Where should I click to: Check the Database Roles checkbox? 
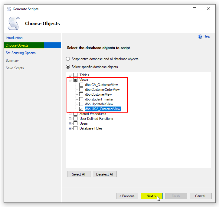tap(75, 128)
